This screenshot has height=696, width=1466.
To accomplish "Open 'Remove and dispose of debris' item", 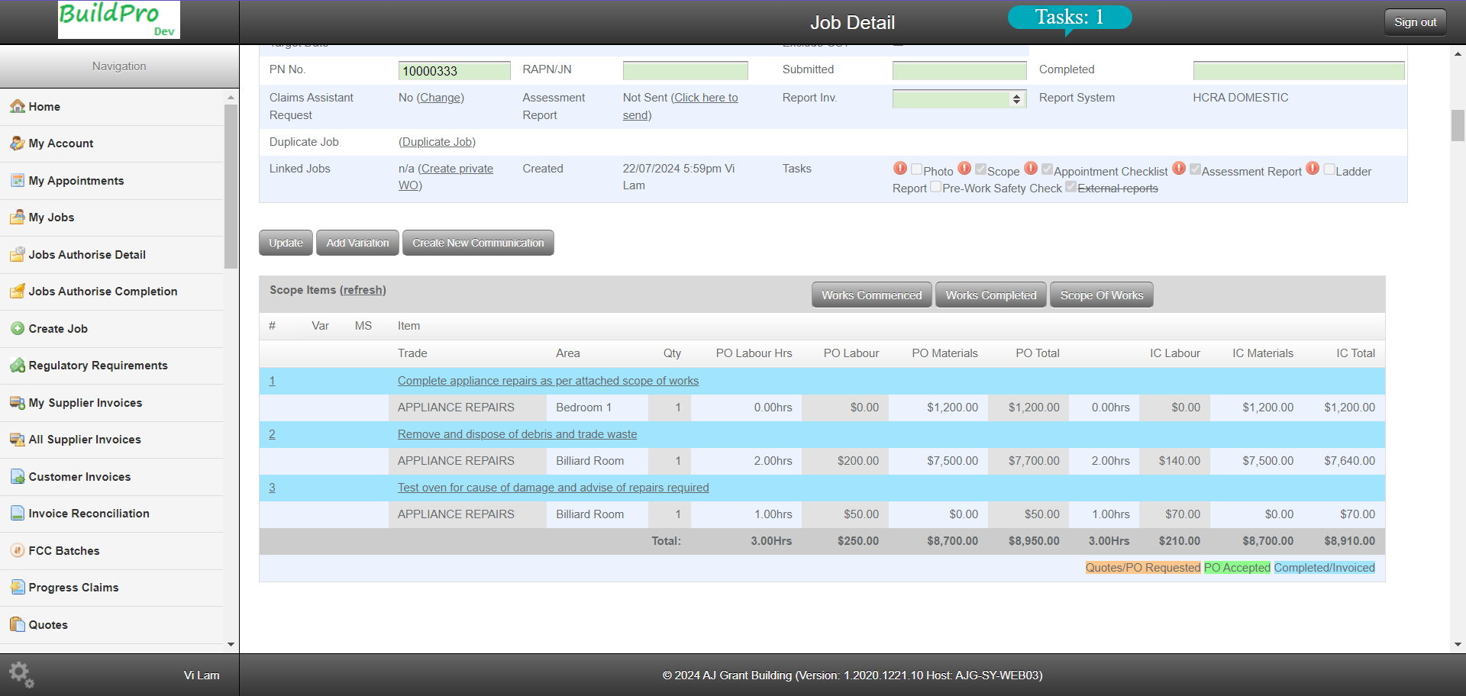I will 517,434.
